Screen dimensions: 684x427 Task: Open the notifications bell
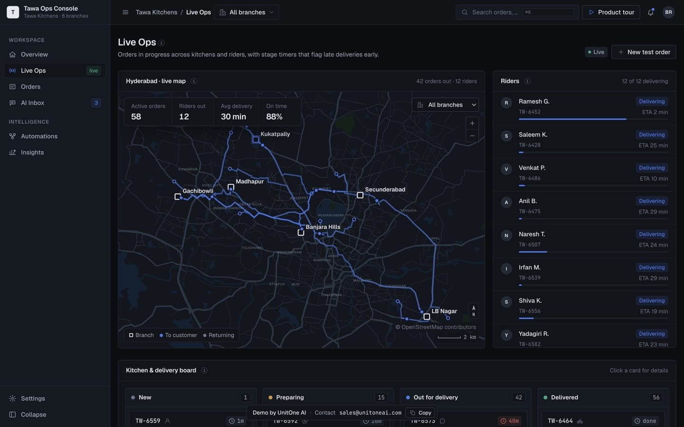[x=651, y=12]
